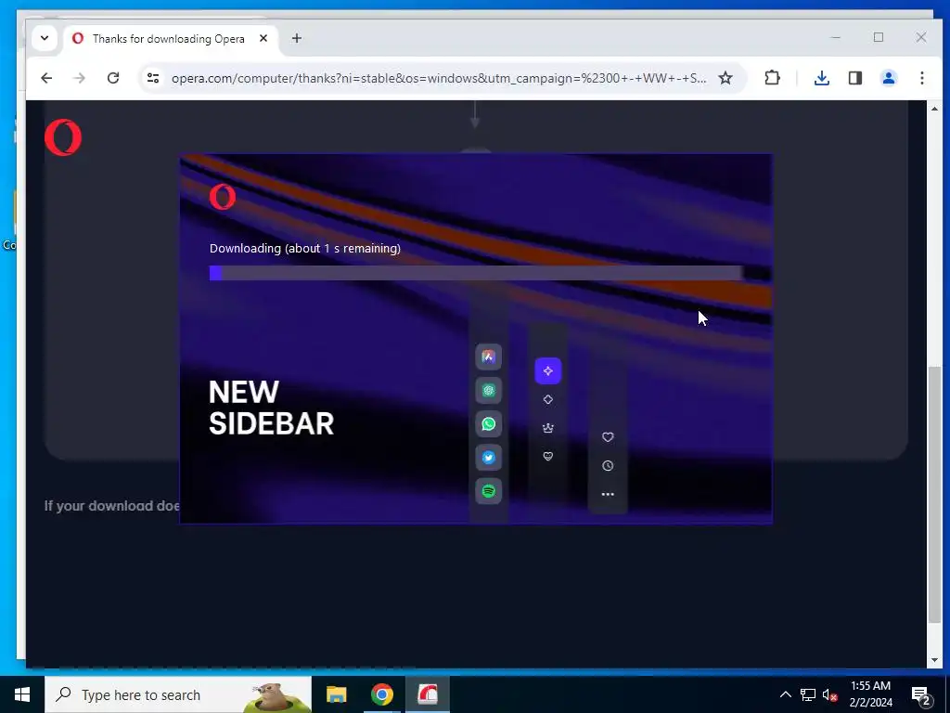Screen dimensions: 950x713
Task: Open Chrome profile avatar menu
Action: 888,78
